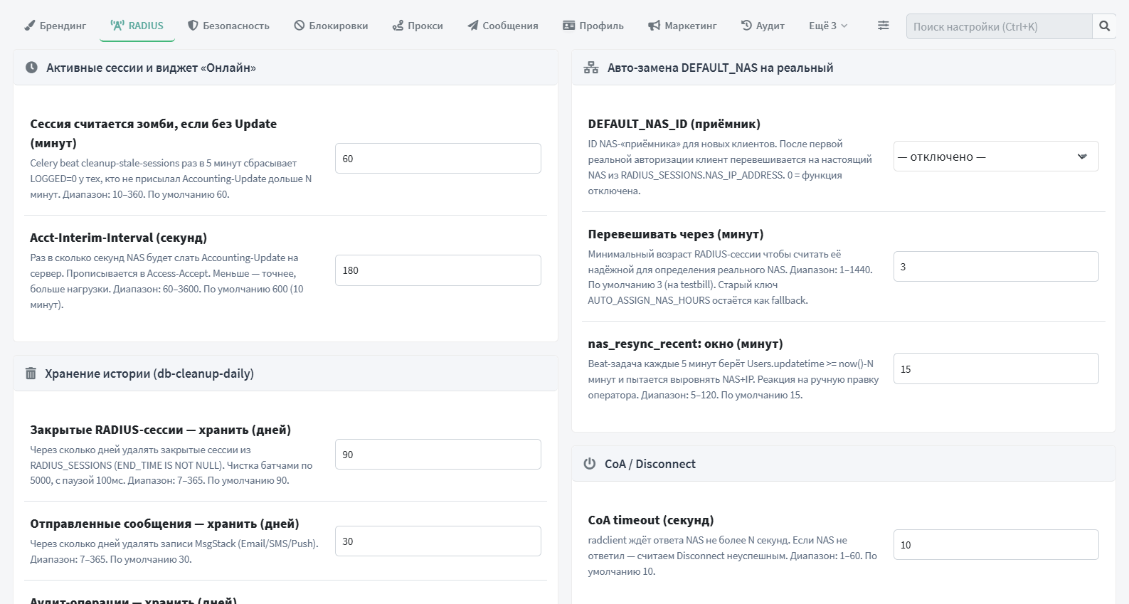The width and height of the screenshot is (1129, 604).
Task: Click the Профиль card icon
Action: (x=569, y=26)
